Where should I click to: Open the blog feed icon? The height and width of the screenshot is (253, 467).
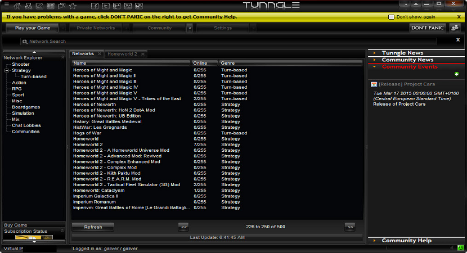pos(139,6)
